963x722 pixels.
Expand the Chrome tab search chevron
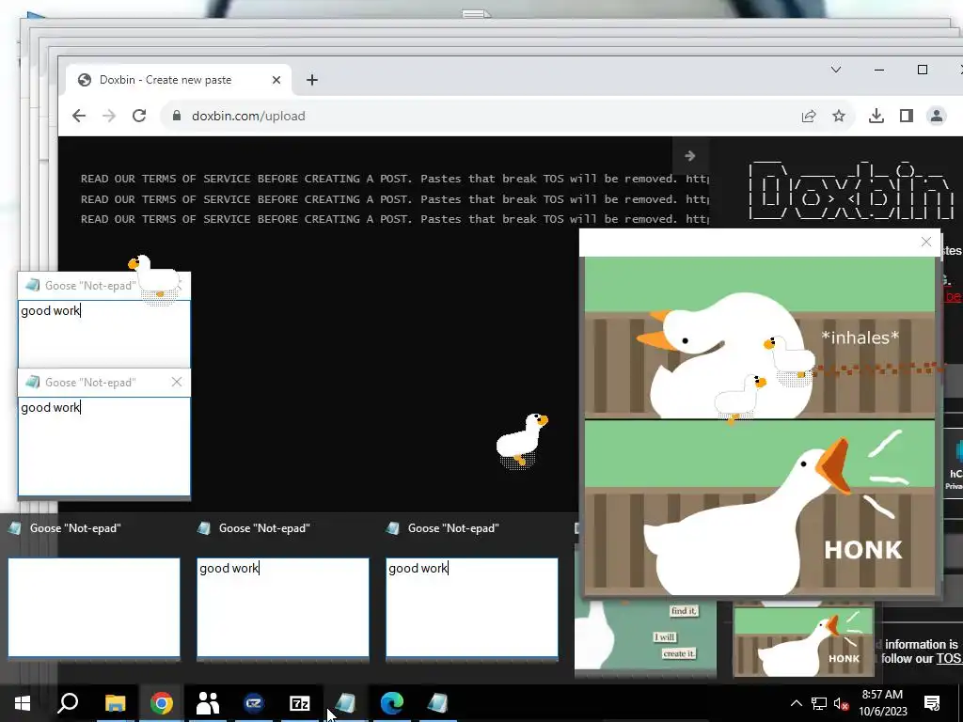836,70
